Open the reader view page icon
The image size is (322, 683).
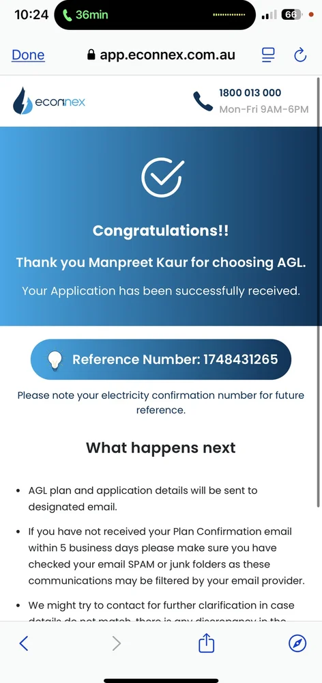click(268, 55)
